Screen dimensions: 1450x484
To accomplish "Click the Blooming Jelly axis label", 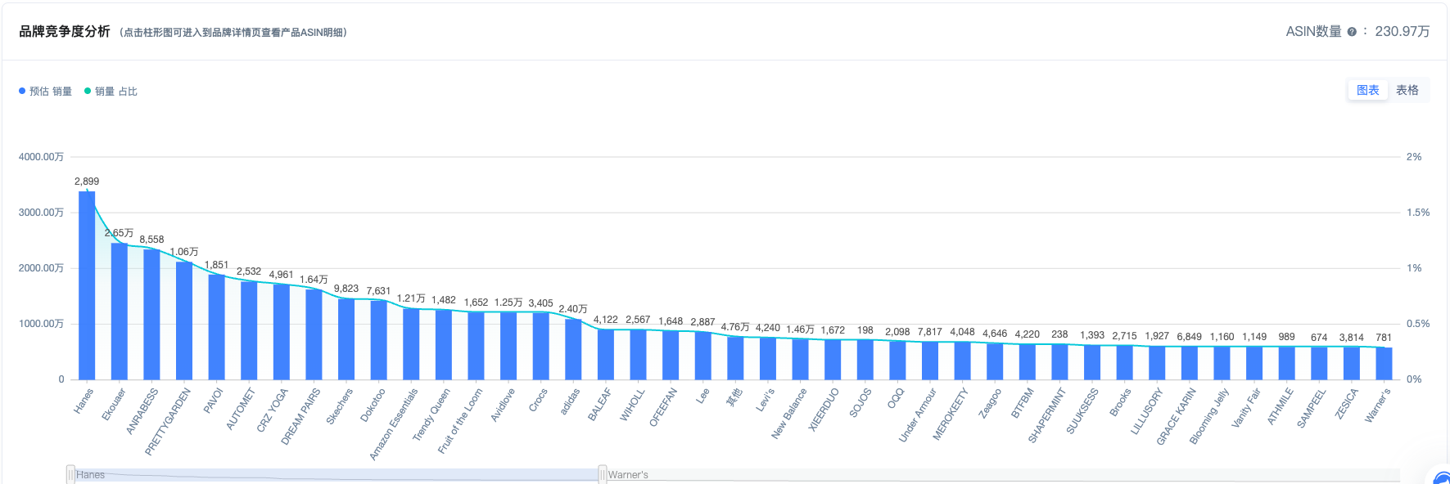I will [x=1209, y=416].
